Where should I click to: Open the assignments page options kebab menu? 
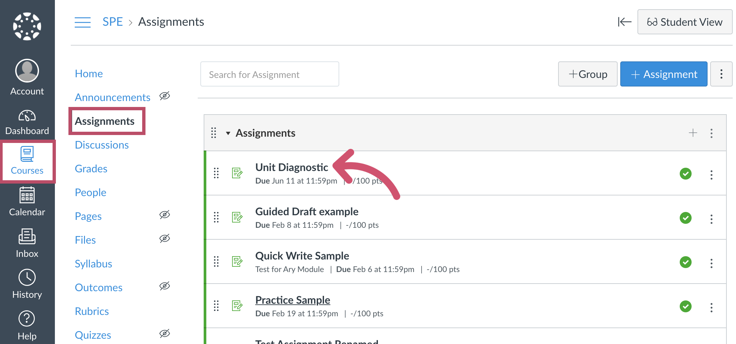click(721, 74)
